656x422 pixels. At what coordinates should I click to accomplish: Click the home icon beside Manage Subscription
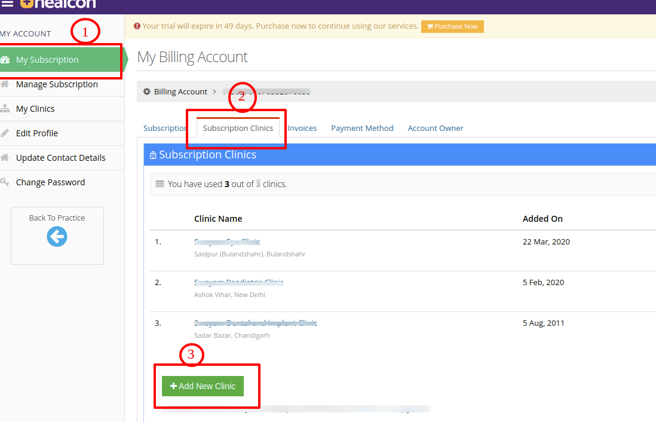pos(5,84)
